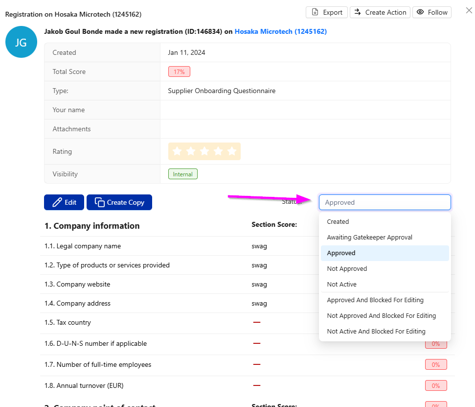The width and height of the screenshot is (475, 407).
Task: Click the fifth rating star
Action: click(232, 151)
